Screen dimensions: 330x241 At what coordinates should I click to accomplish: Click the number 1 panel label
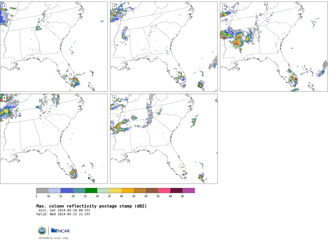tap(4, 6)
